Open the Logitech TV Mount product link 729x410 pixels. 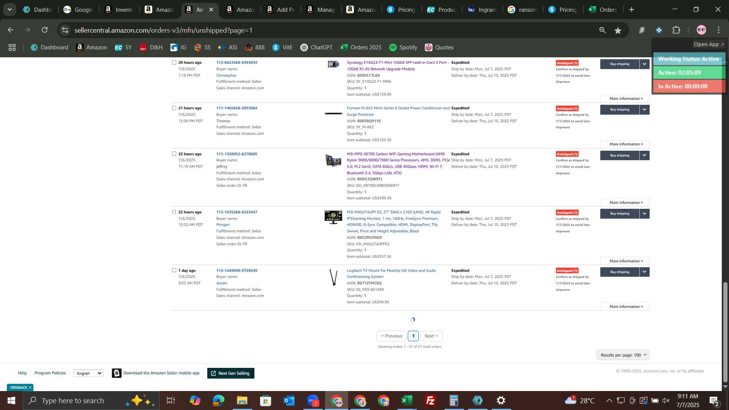tap(391, 274)
